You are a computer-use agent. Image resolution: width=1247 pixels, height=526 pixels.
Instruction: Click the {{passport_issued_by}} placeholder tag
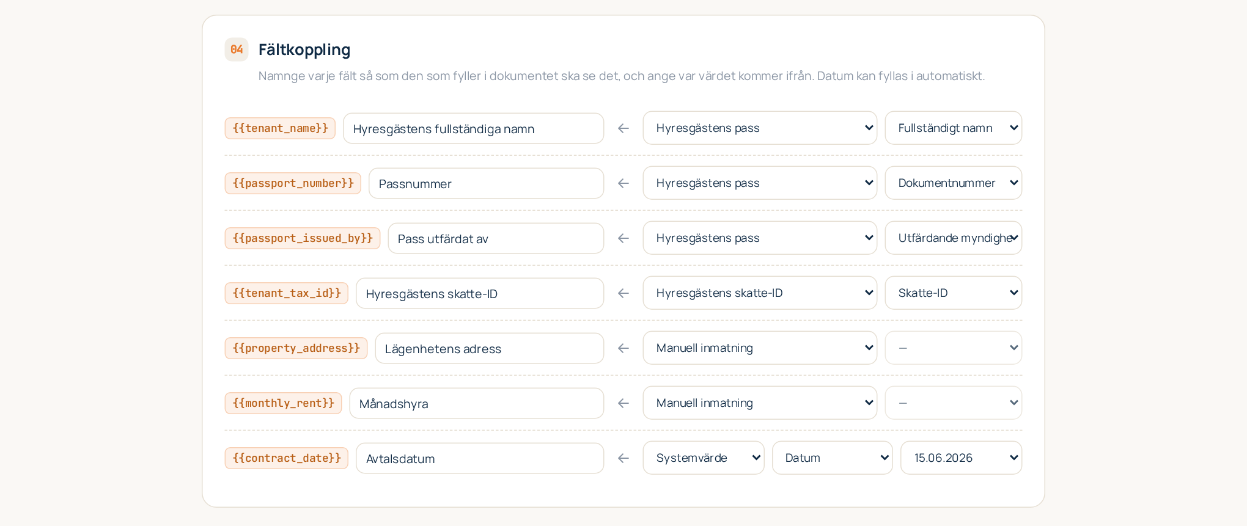[303, 238]
